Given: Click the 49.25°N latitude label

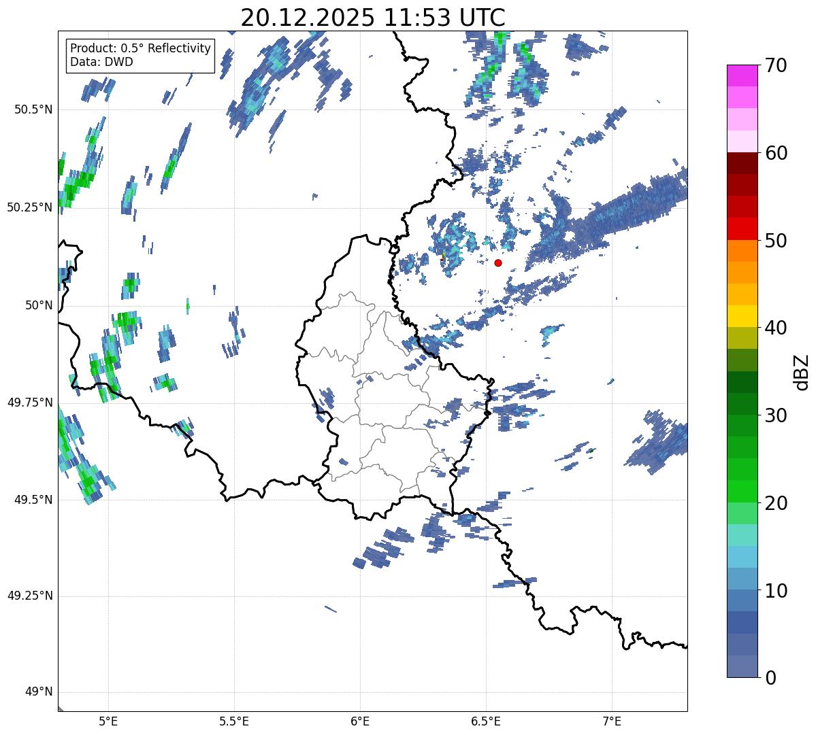Looking at the screenshot, I should 30,596.
